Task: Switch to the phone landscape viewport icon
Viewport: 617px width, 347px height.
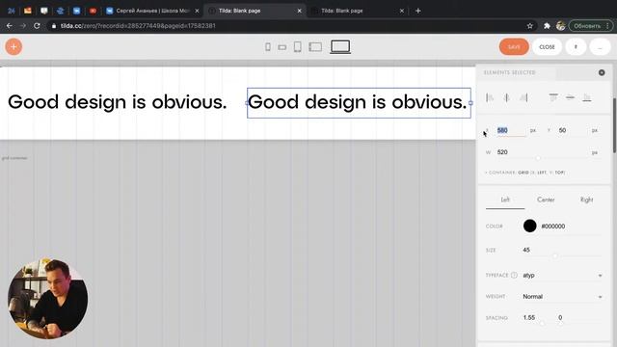Action: tap(282, 47)
